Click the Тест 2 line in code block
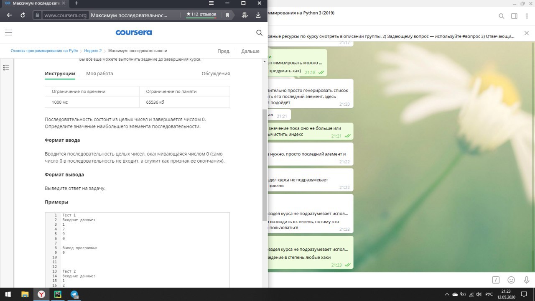535x301 pixels. pyautogui.click(x=69, y=271)
